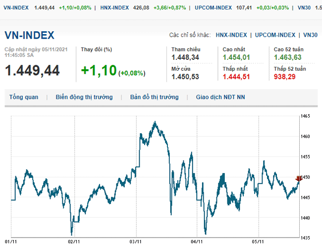Click the 03/11 date label on the chart axis
Screen dimensions: 322x248
[135, 242]
